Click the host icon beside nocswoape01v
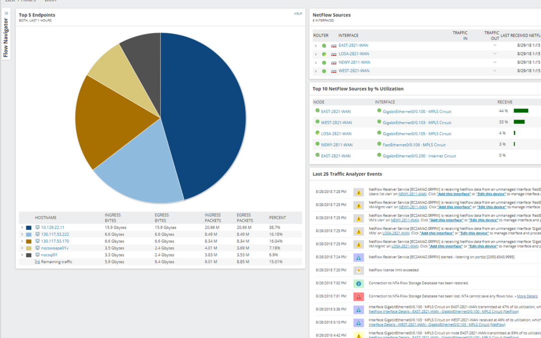Viewport: 541px width, 338px height. (38, 248)
